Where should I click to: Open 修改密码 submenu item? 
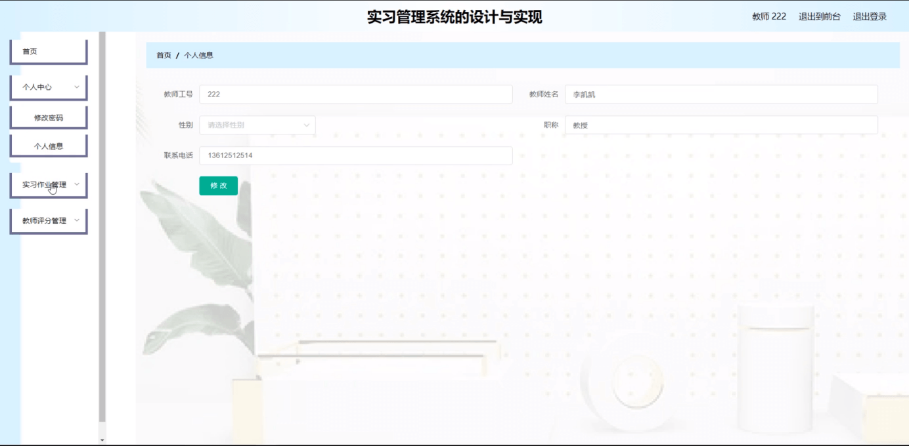tap(49, 118)
